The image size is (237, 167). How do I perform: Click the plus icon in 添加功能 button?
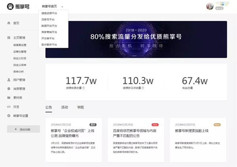(16, 129)
